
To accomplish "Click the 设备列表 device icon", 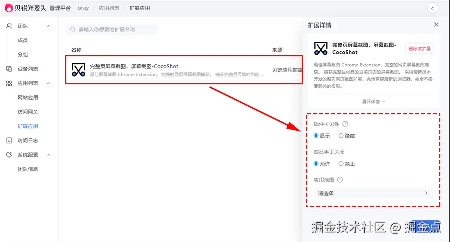I will [9, 69].
